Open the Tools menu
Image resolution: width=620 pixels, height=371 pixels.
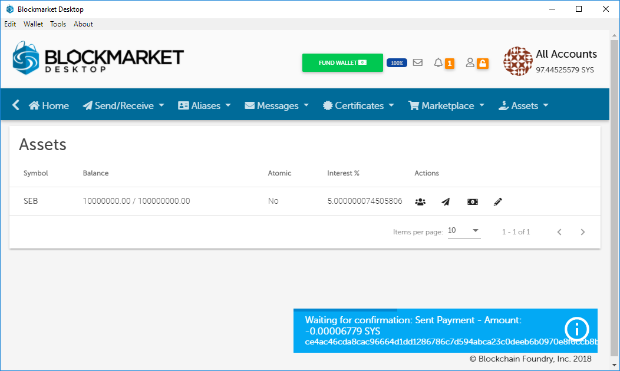[58, 24]
